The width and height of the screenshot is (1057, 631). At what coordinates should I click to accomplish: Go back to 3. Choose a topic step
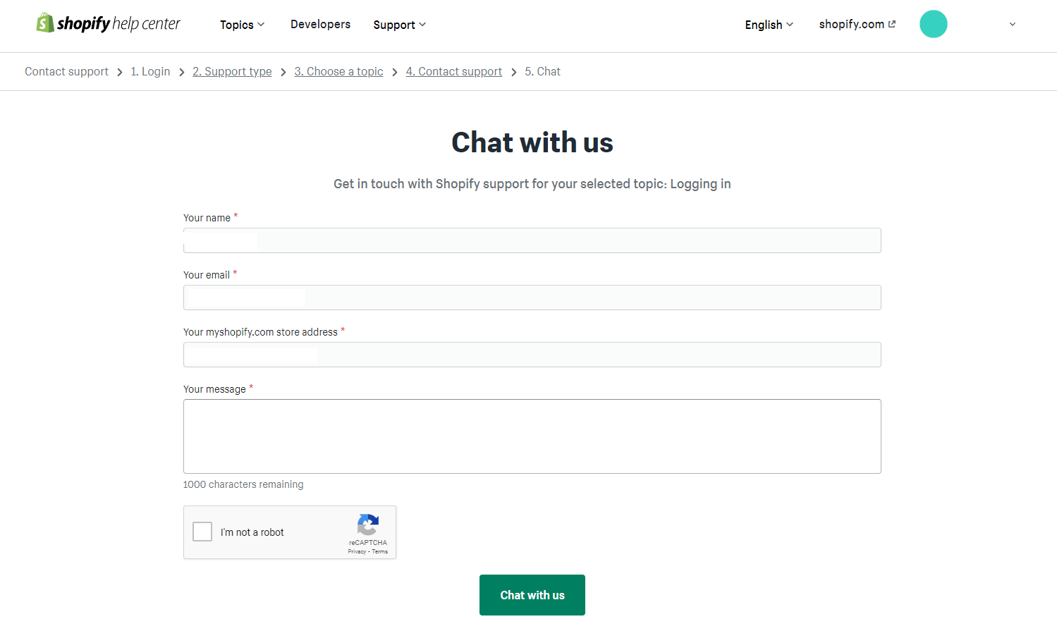[338, 71]
